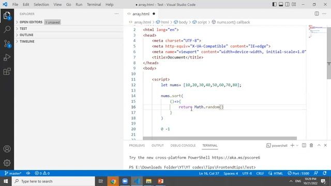
Task: Click Ln 16, Col 37 status item
Action: tap(209, 174)
